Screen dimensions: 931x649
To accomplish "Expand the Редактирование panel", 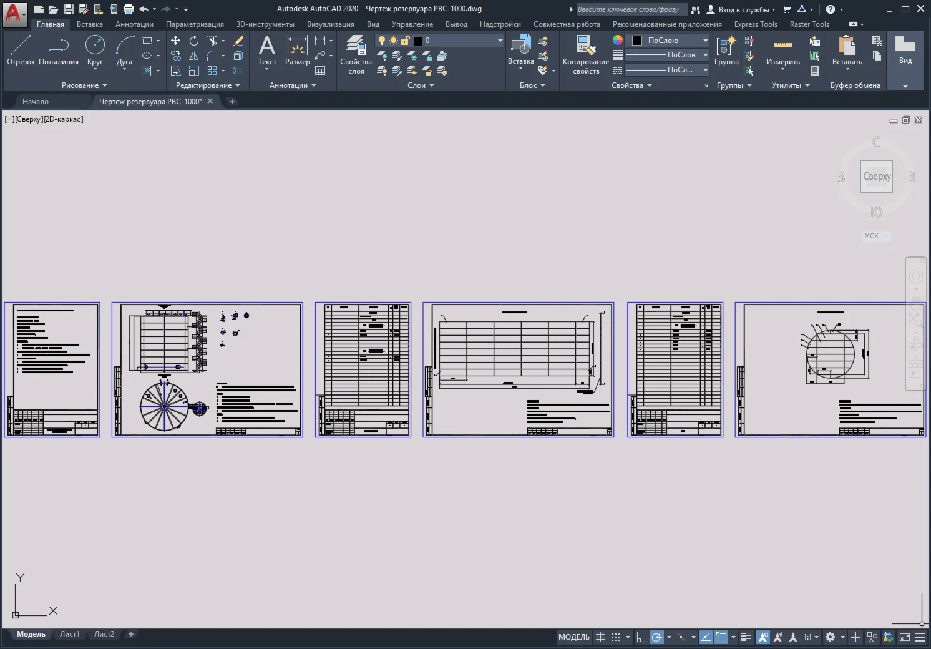I will 208,85.
